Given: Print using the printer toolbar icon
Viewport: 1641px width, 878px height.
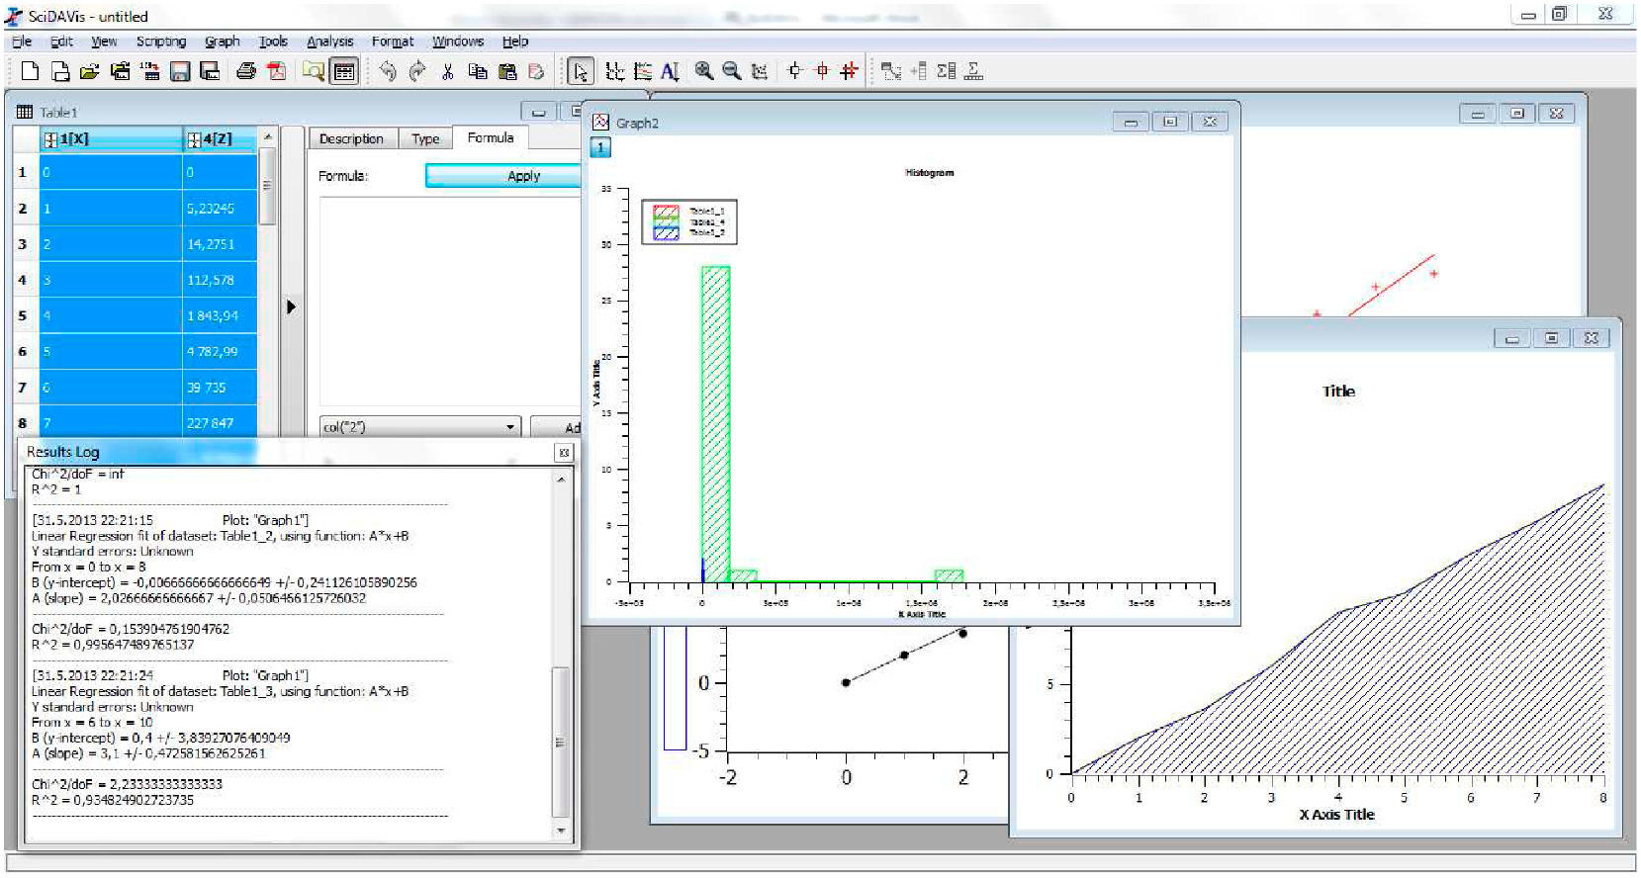Looking at the screenshot, I should pos(246,71).
